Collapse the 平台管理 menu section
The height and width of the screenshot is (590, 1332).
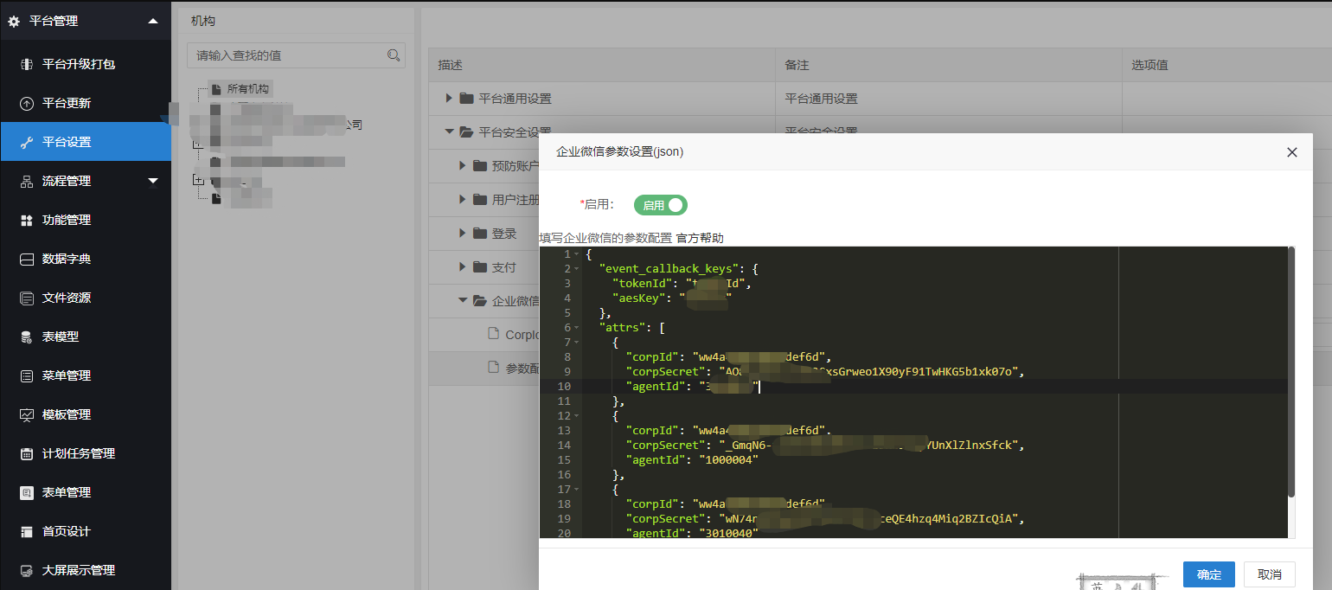point(153,21)
